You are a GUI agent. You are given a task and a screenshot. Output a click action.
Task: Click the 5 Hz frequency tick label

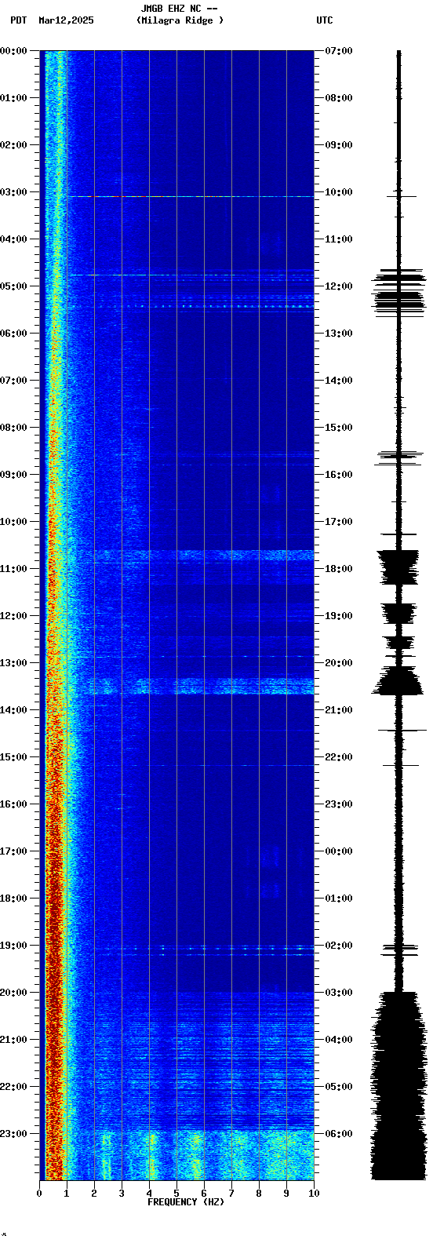176,1194
